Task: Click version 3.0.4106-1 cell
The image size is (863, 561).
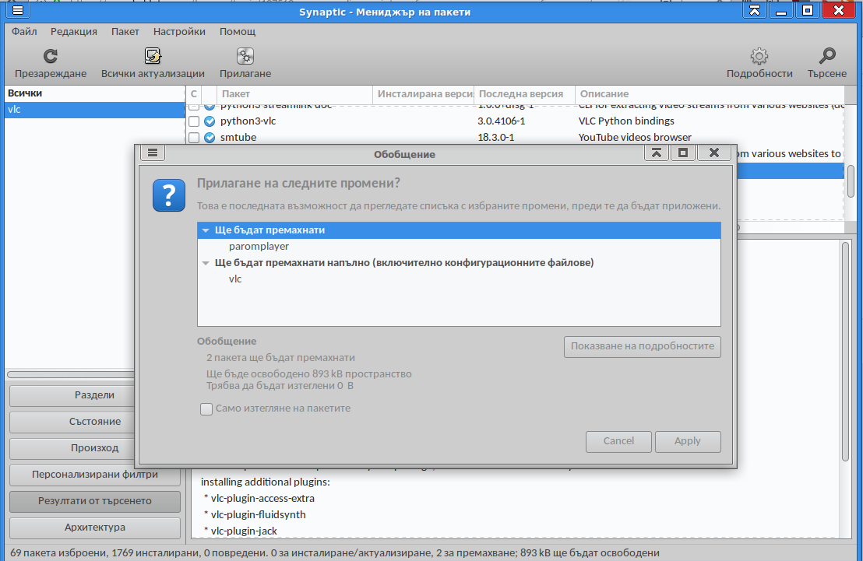Action: point(501,121)
